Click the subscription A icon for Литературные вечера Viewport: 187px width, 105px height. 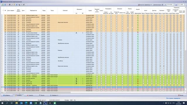point(76,33)
